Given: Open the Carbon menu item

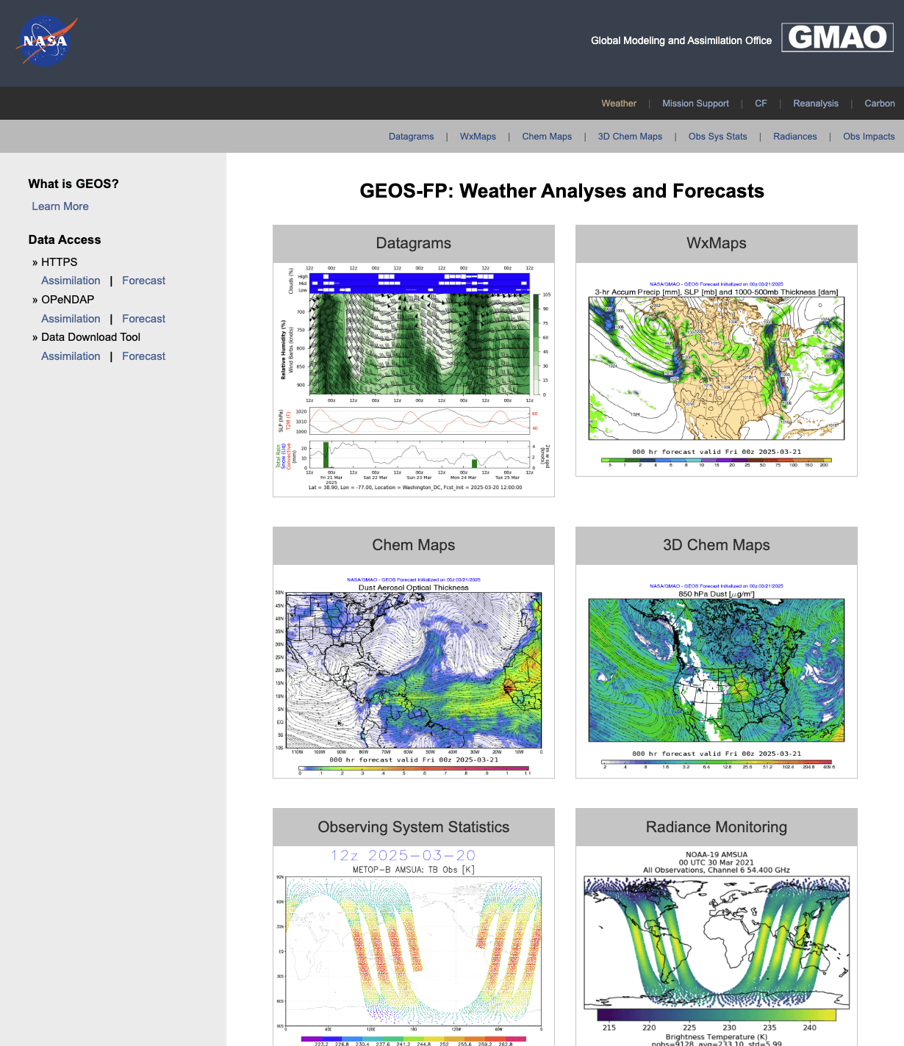Looking at the screenshot, I should [x=880, y=104].
